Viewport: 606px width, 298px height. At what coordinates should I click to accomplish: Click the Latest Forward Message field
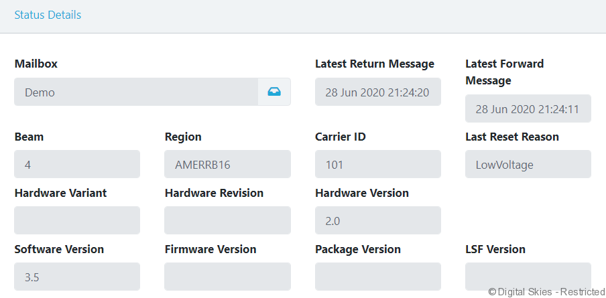pos(528,108)
